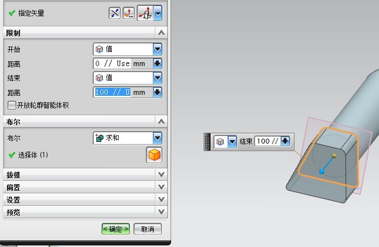Screen dimensions: 379x247
Task: Open the 结束 value type dropdown
Action: (157, 78)
